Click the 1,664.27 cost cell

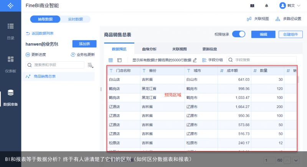234,106
